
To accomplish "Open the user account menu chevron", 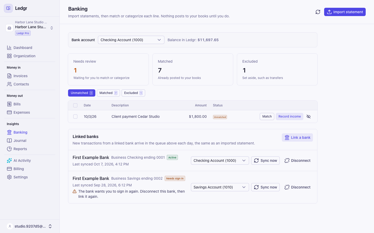I will pyautogui.click(x=50, y=226).
